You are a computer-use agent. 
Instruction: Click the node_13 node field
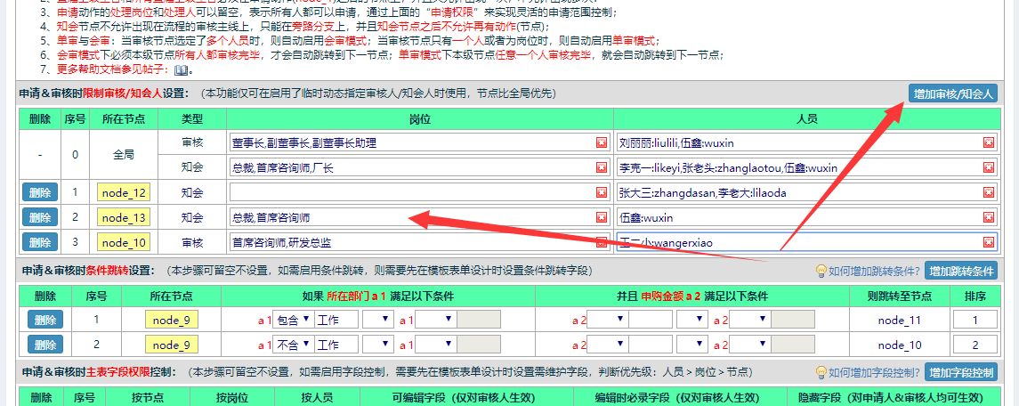125,217
